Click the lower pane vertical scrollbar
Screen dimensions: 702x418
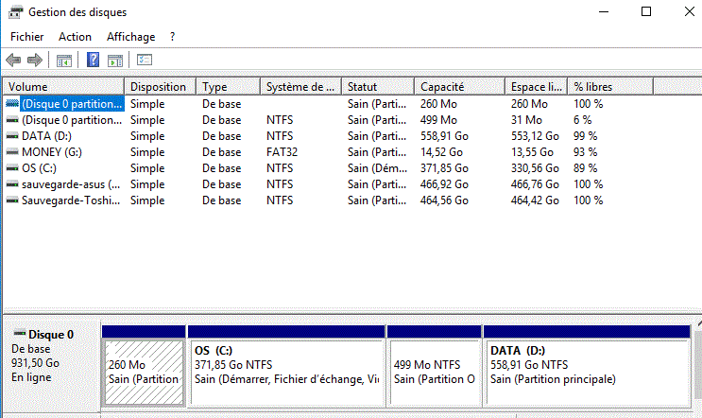pos(698,365)
